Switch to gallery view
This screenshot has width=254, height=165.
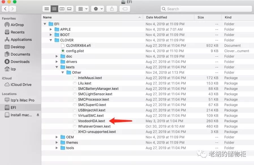(70, 9)
